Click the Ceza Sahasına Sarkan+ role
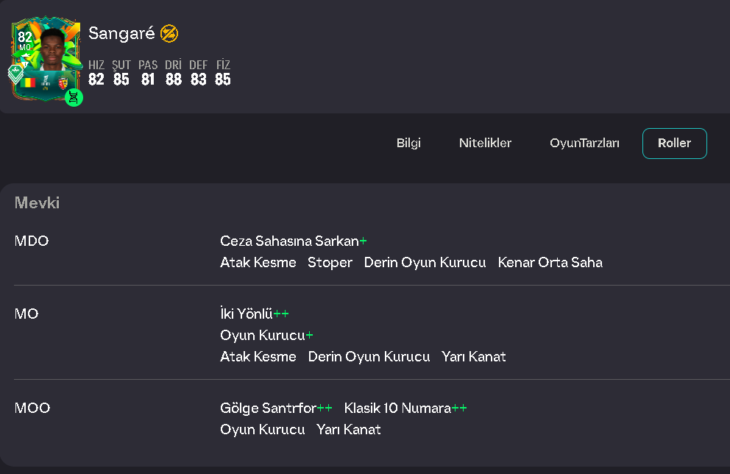This screenshot has height=474, width=730. click(294, 241)
